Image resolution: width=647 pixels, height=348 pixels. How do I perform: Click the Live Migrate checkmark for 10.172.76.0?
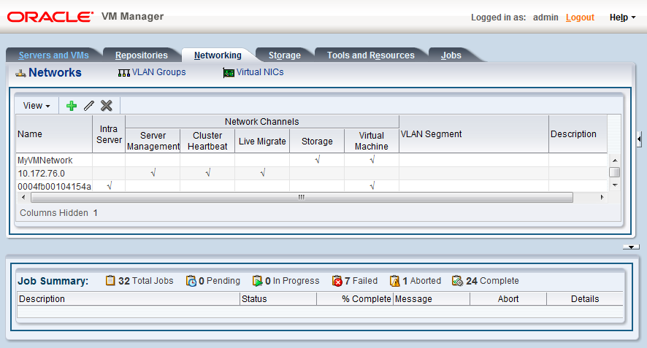[263, 173]
